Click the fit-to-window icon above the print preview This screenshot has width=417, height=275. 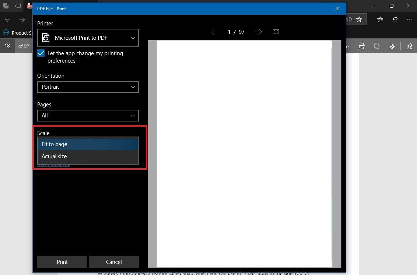(276, 32)
